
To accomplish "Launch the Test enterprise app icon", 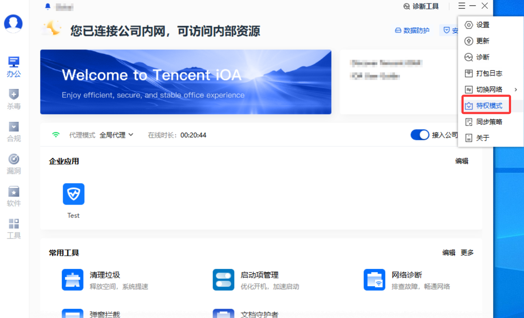I will click(73, 194).
